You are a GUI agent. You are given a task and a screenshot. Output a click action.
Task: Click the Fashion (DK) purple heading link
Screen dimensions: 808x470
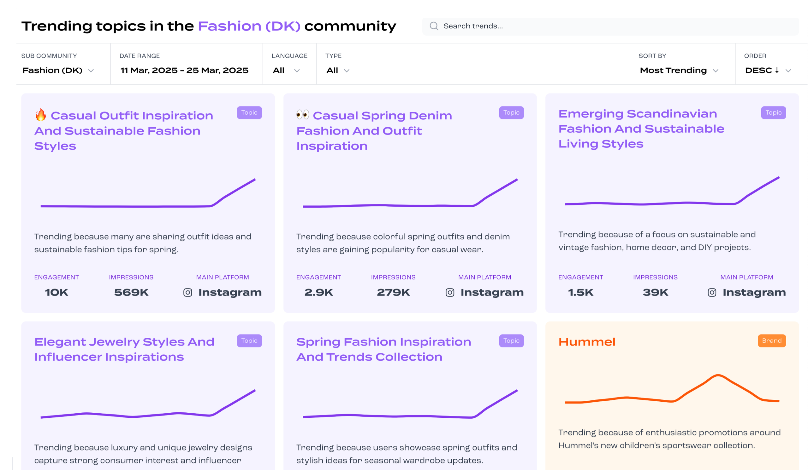pos(249,26)
